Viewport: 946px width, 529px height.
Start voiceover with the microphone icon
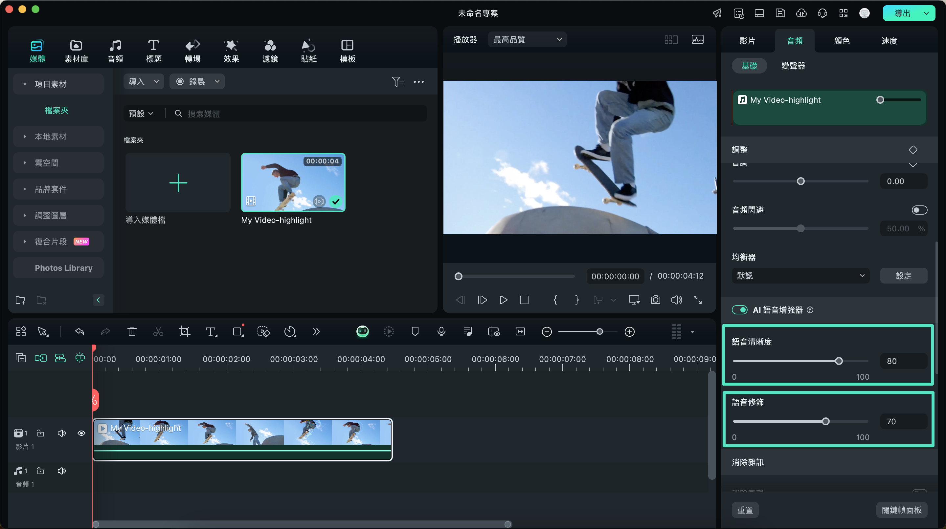click(x=441, y=332)
